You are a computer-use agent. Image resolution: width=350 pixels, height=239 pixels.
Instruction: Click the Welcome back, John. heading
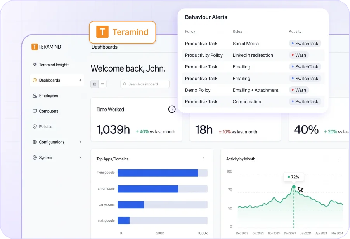[128, 68]
